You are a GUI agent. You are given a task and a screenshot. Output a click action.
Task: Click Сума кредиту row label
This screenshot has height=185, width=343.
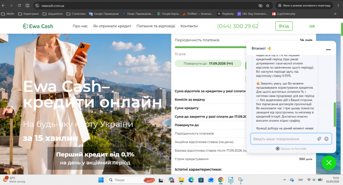(x=187, y=108)
